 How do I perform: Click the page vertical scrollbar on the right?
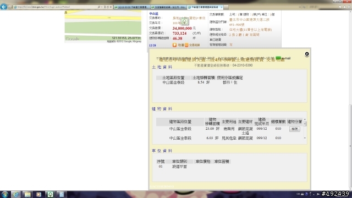coord(350,146)
